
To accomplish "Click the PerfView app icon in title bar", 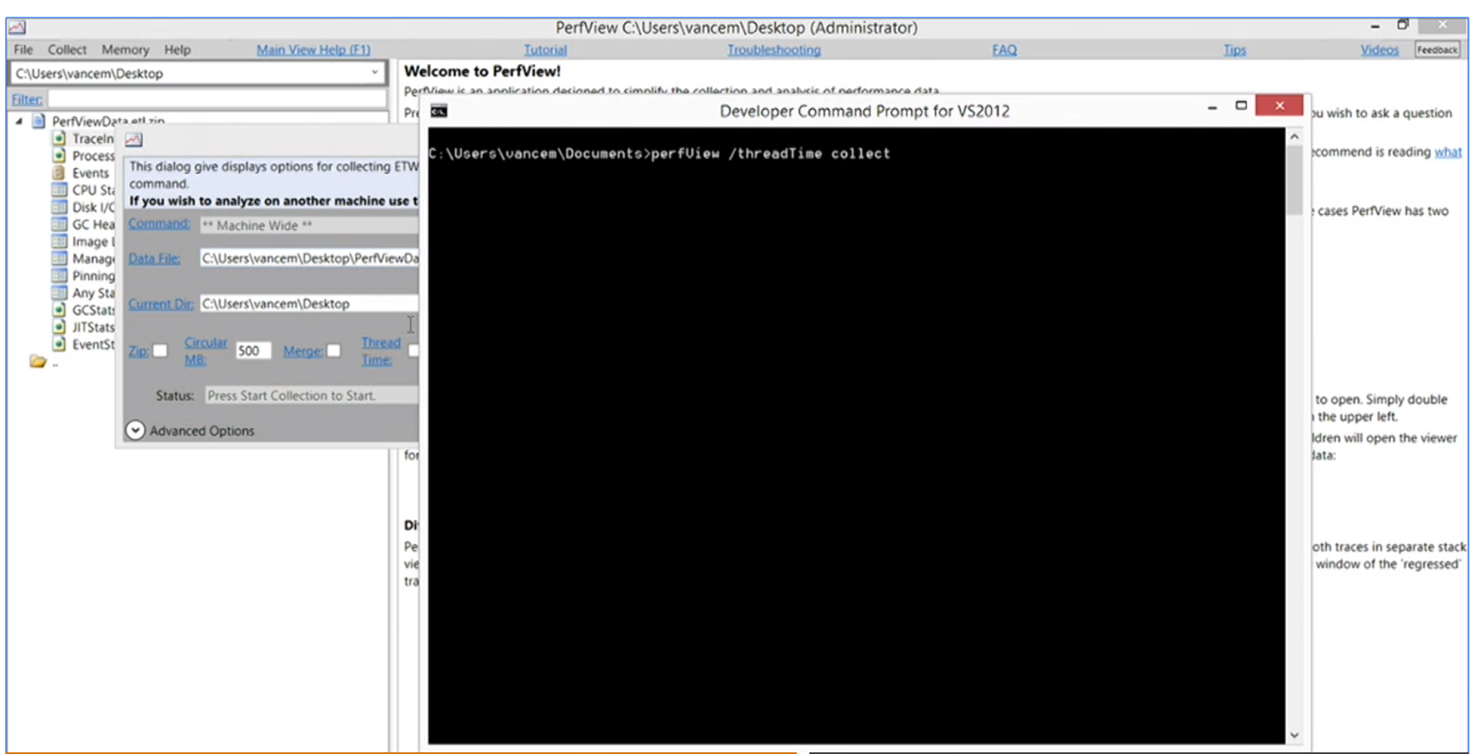I will (17, 27).
